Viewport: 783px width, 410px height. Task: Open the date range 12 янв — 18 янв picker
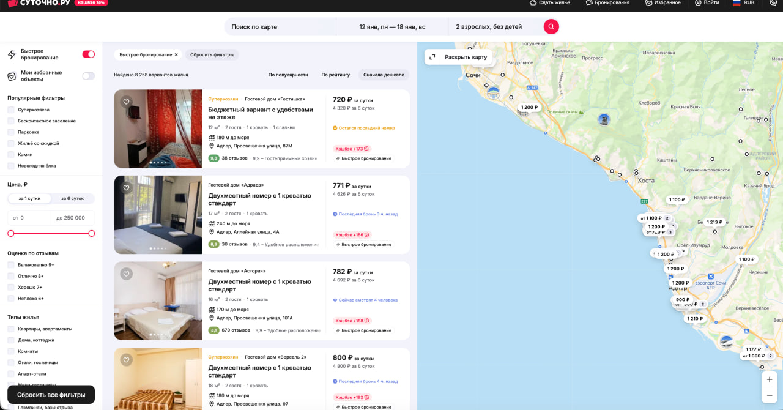(391, 27)
